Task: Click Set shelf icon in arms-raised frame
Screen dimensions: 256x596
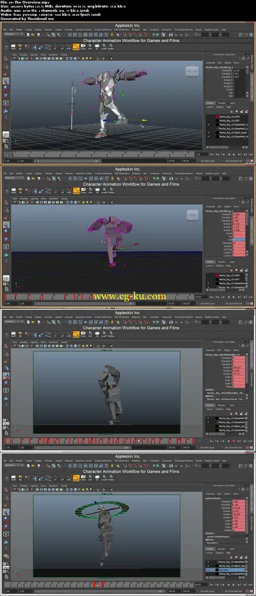Action: (x=90, y=334)
